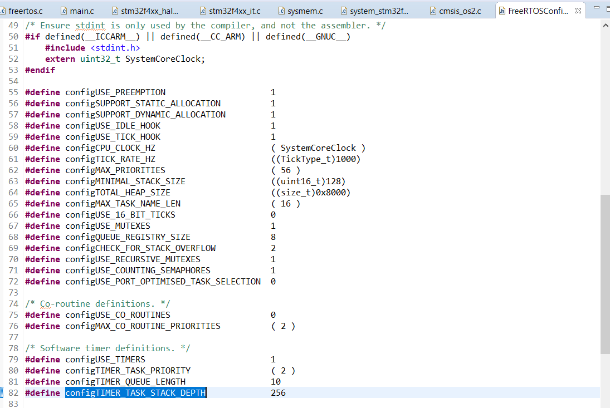610x408 pixels.
Task: Click the 256 stack depth value
Action: (x=278, y=393)
